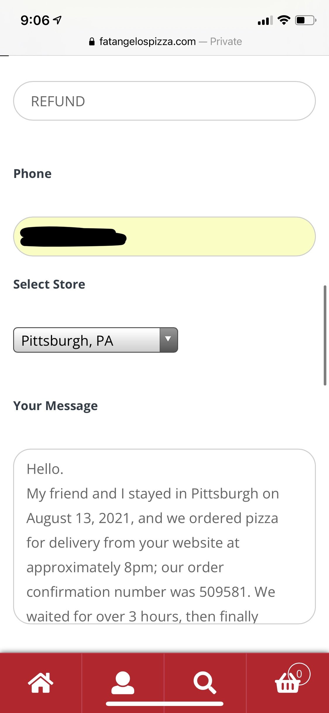
Task: Tap the location arrow icon
Action: point(58,20)
